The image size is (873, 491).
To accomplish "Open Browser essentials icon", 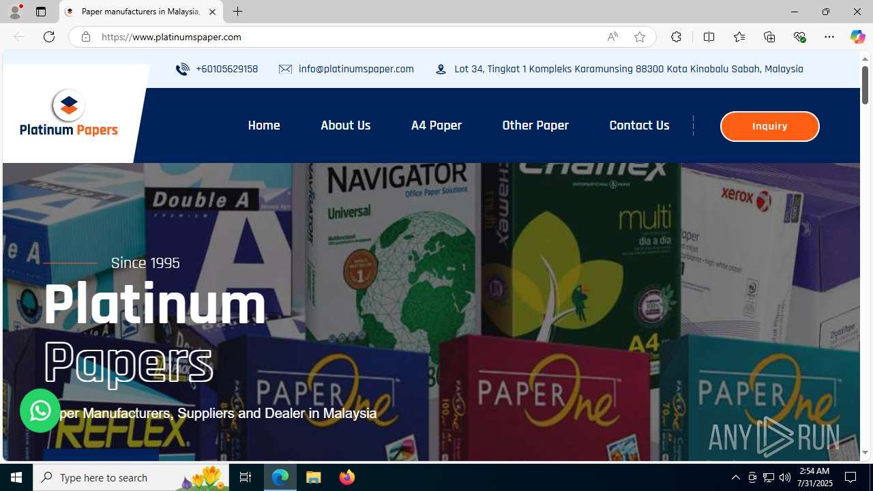I will (799, 37).
